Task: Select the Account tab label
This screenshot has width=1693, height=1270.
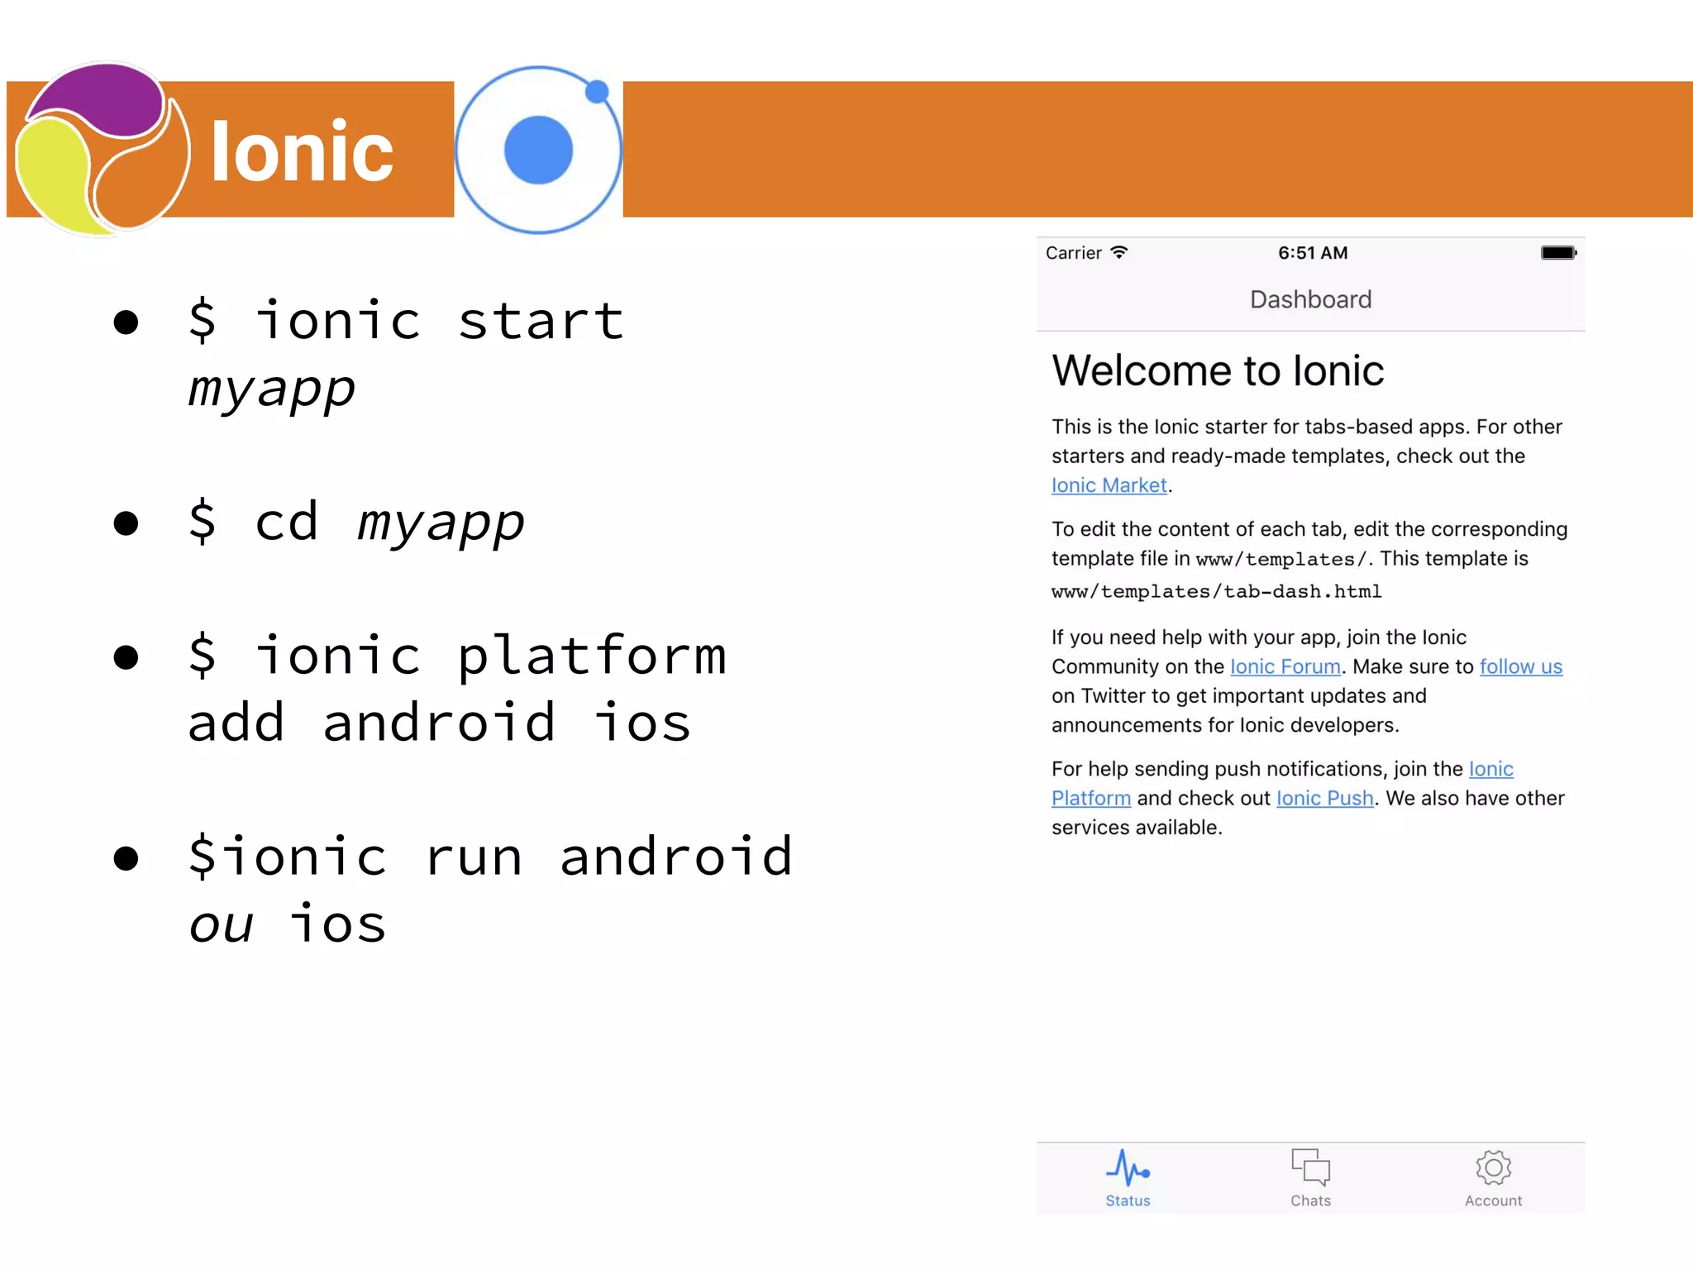Action: (x=1493, y=1201)
